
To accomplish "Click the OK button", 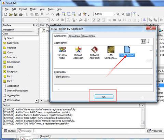I will coord(104,97).
